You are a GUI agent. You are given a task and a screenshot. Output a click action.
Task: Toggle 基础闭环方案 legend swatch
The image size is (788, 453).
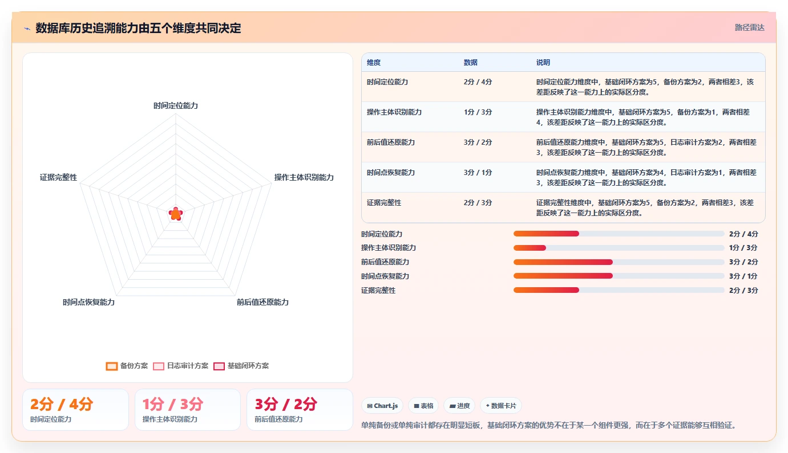pyautogui.click(x=219, y=366)
